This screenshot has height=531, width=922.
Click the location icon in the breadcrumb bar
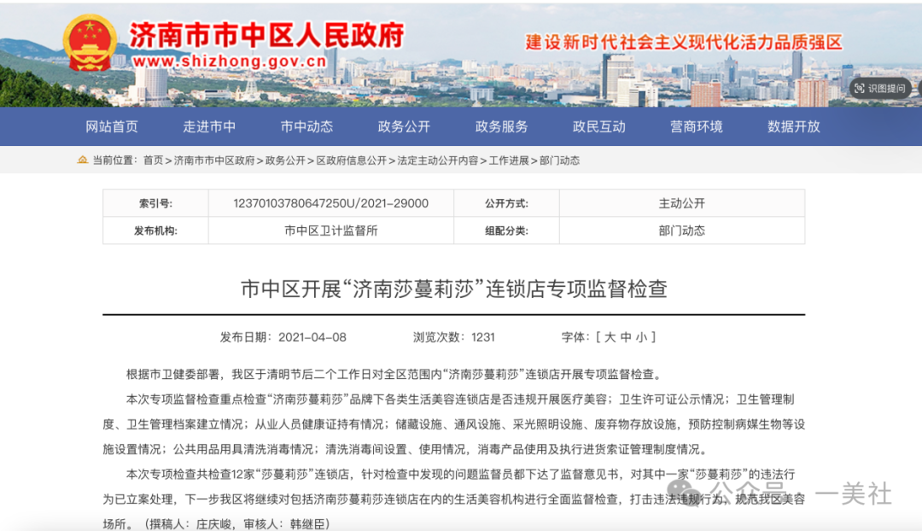coord(82,160)
